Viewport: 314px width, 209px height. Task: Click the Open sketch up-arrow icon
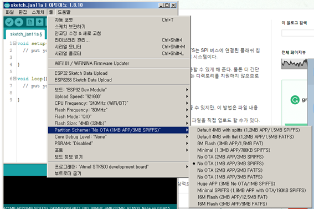pos(40,22)
